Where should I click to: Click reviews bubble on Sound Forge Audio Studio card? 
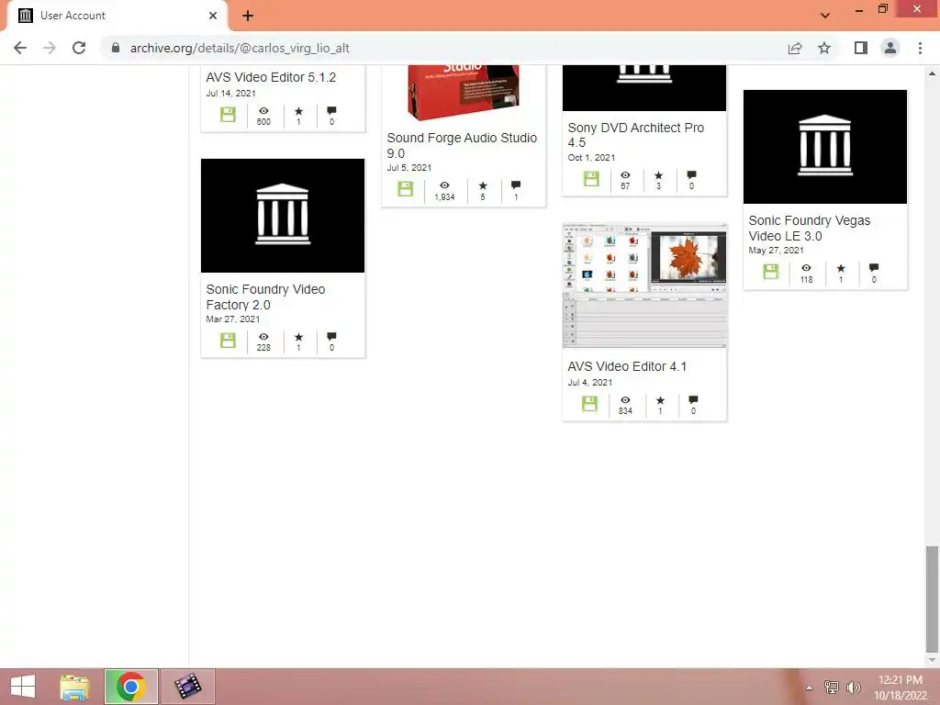coord(516,185)
